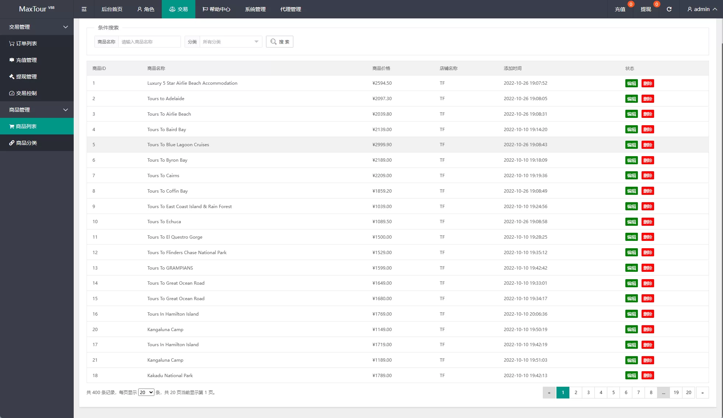Switch to the 帮助中心 top menu
This screenshot has width=723, height=418.
216,9
